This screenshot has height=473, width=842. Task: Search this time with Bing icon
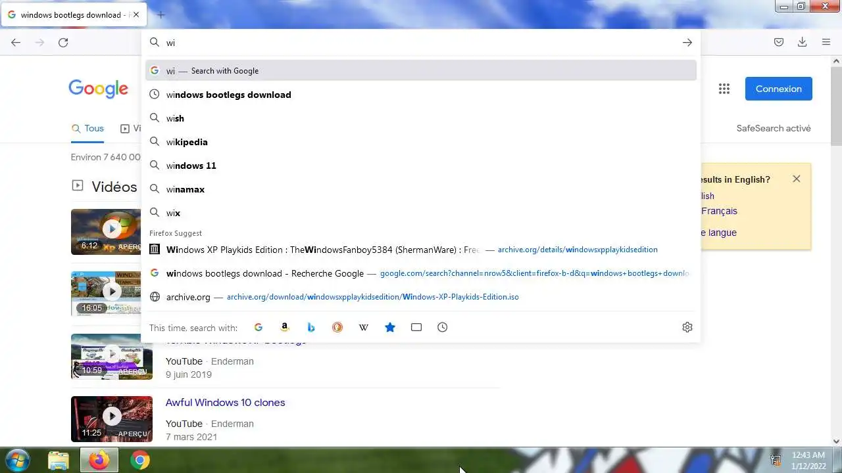pyautogui.click(x=311, y=327)
